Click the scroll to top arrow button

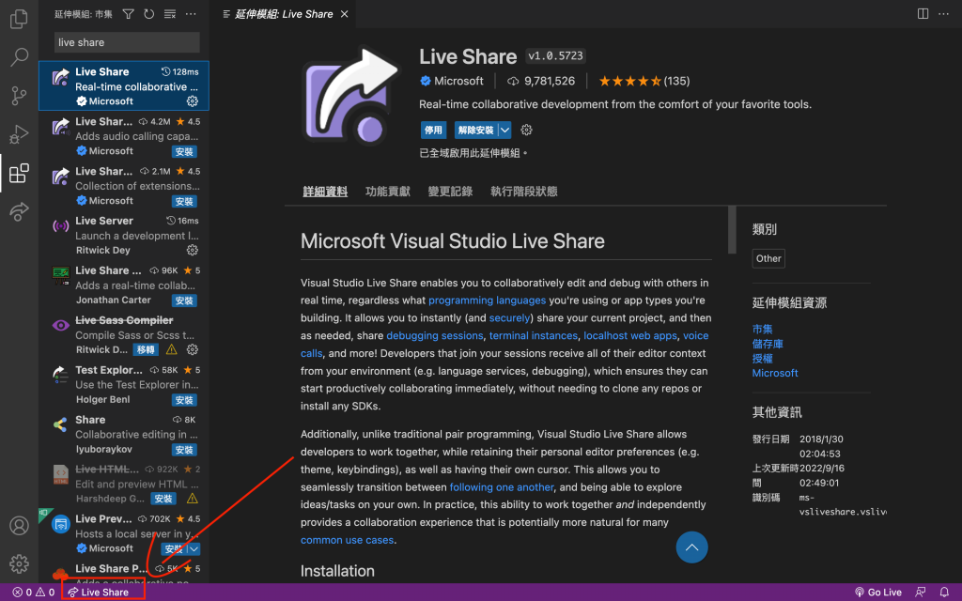coord(691,547)
